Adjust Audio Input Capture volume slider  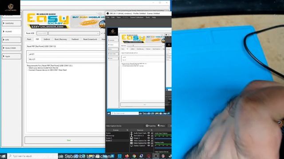[x=163, y=139]
